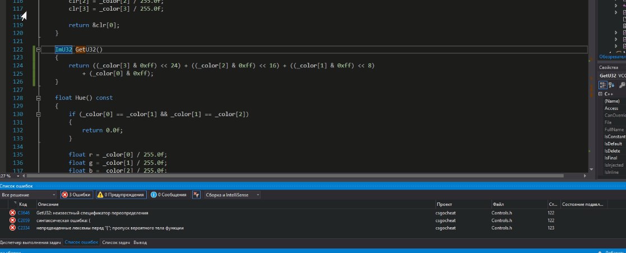Collapse the float Hue() function block
The height and width of the screenshot is (253, 626).
coord(39,98)
